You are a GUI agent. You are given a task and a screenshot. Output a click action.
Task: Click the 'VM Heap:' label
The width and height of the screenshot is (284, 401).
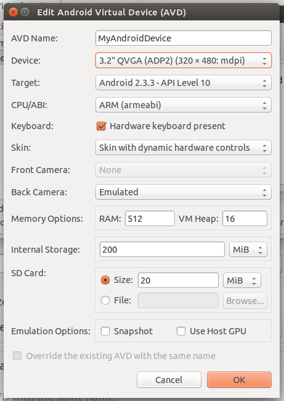click(x=198, y=219)
